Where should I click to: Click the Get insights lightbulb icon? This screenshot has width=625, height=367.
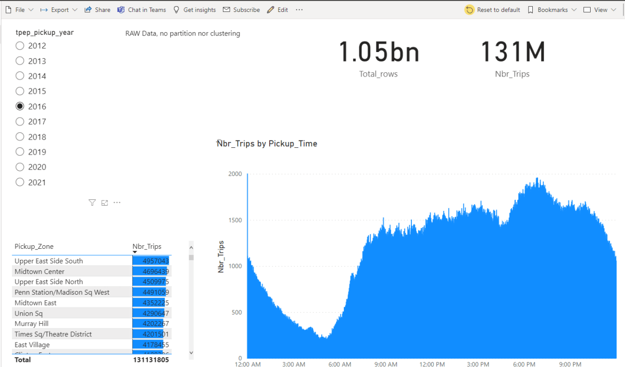[x=177, y=10]
